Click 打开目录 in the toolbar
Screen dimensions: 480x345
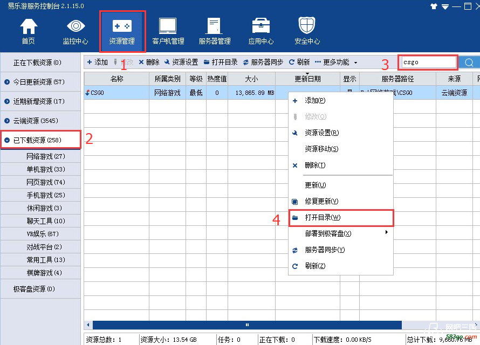221,62
